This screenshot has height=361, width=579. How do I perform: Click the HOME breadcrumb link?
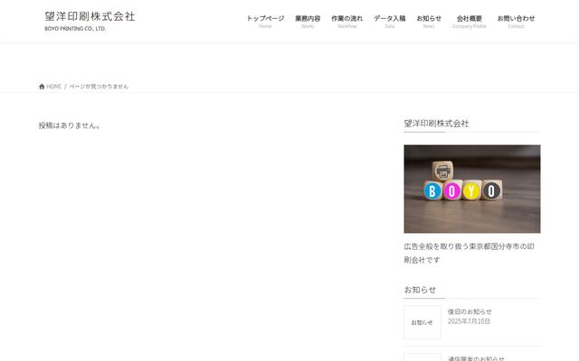tap(53, 87)
